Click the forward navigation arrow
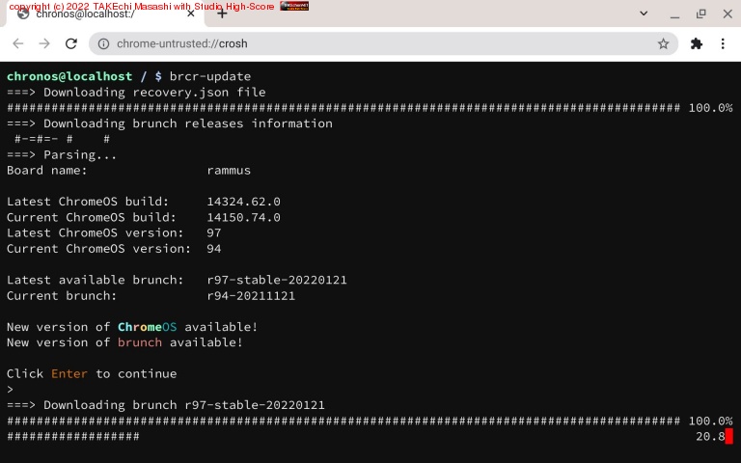 (x=44, y=43)
